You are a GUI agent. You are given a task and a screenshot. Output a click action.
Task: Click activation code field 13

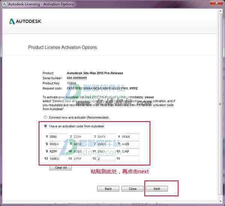(x=58, y=159)
